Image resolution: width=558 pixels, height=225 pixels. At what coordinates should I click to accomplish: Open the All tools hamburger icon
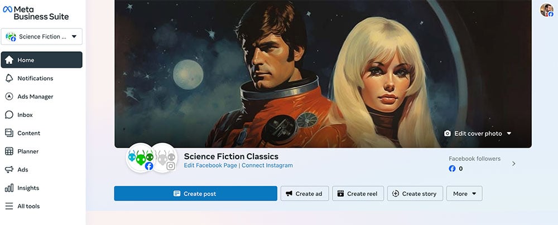tap(9, 207)
